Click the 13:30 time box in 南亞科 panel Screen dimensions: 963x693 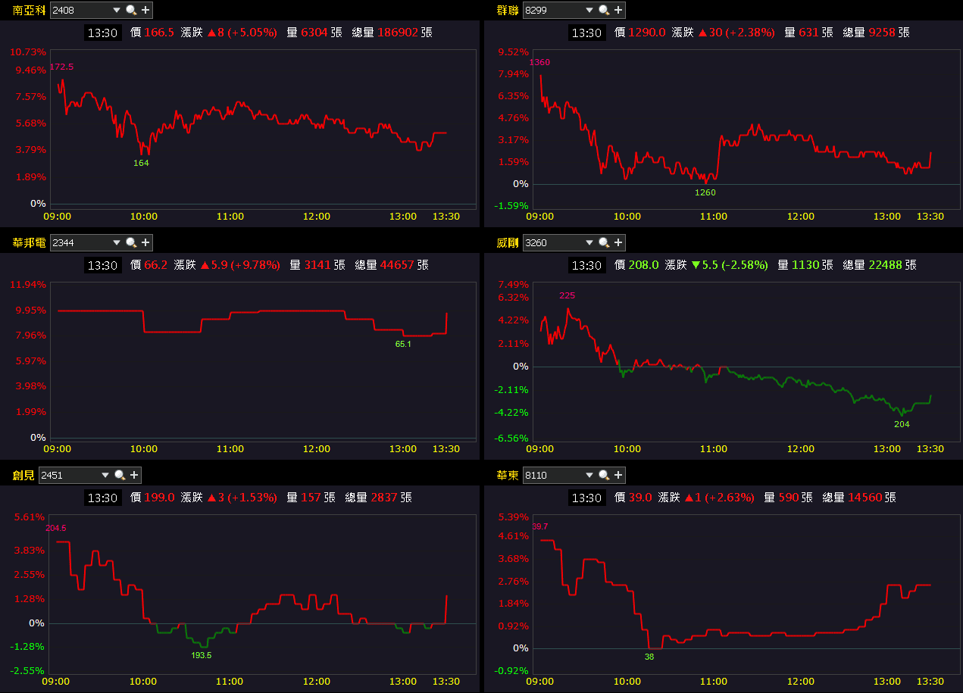pos(102,33)
